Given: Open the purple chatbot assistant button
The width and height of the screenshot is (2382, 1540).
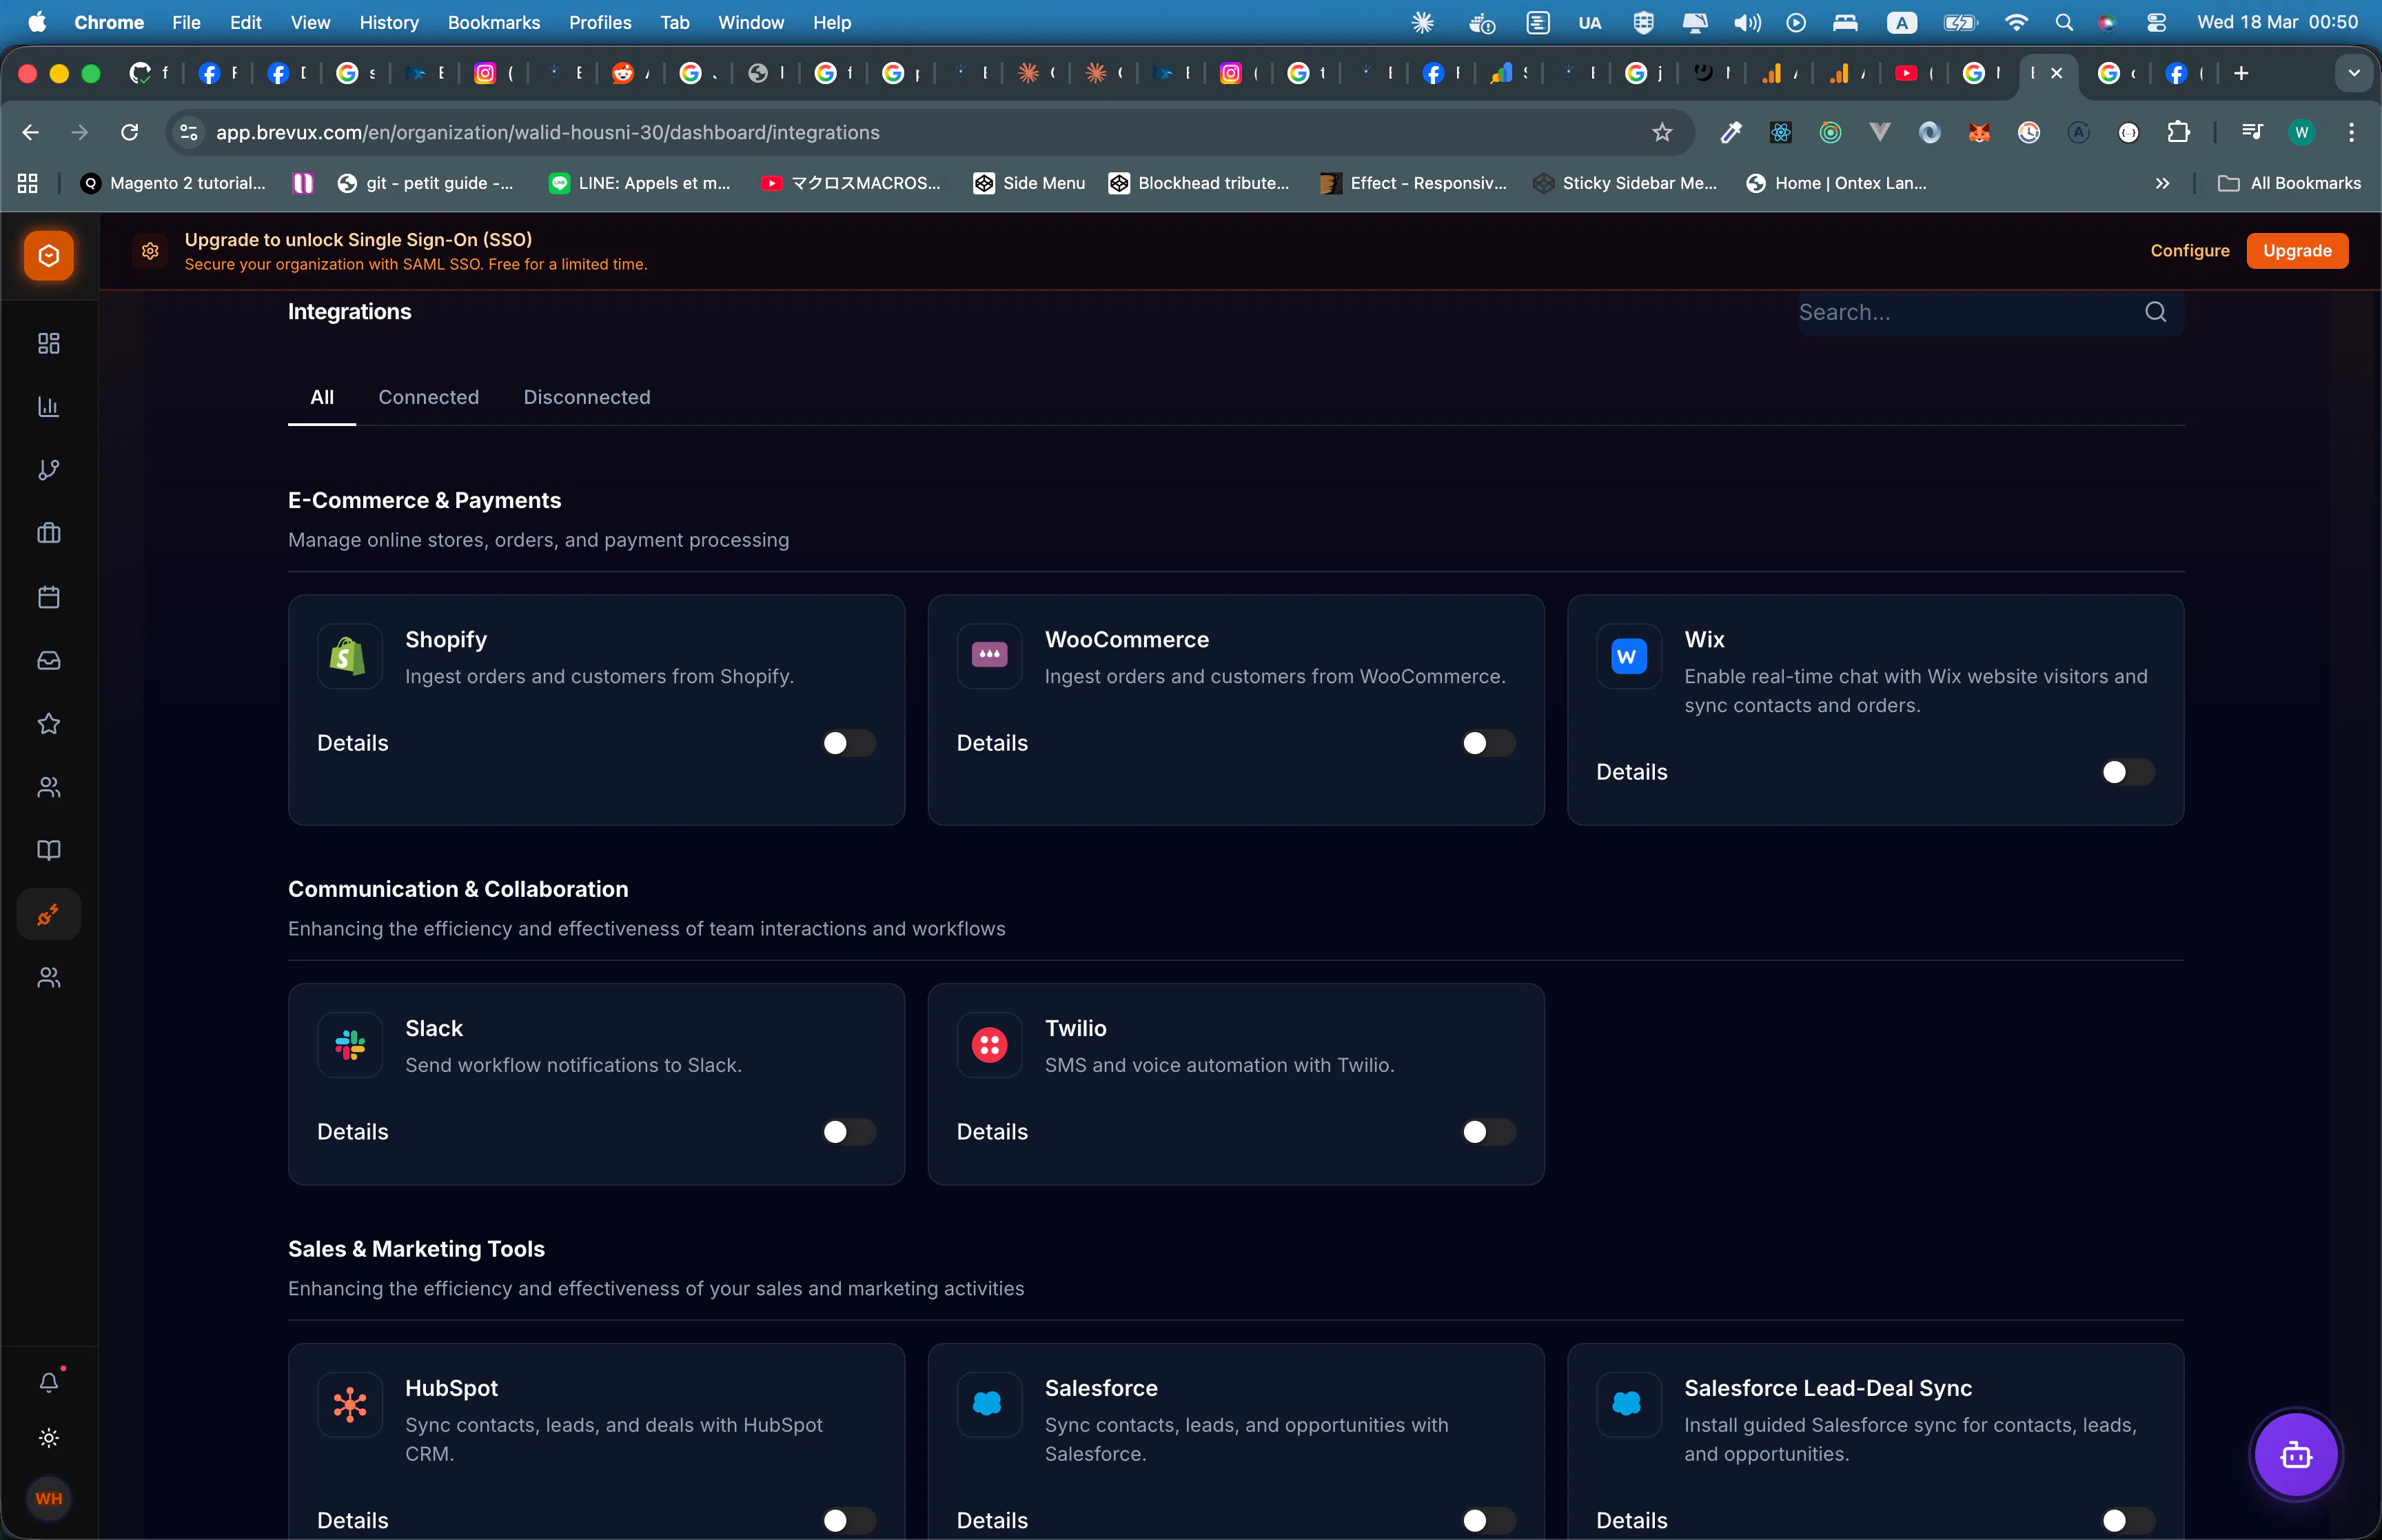Looking at the screenshot, I should click(x=2295, y=1455).
